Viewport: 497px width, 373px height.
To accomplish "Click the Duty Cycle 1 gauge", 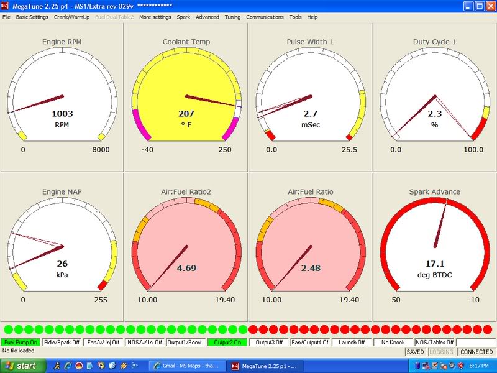I will click(x=434, y=97).
